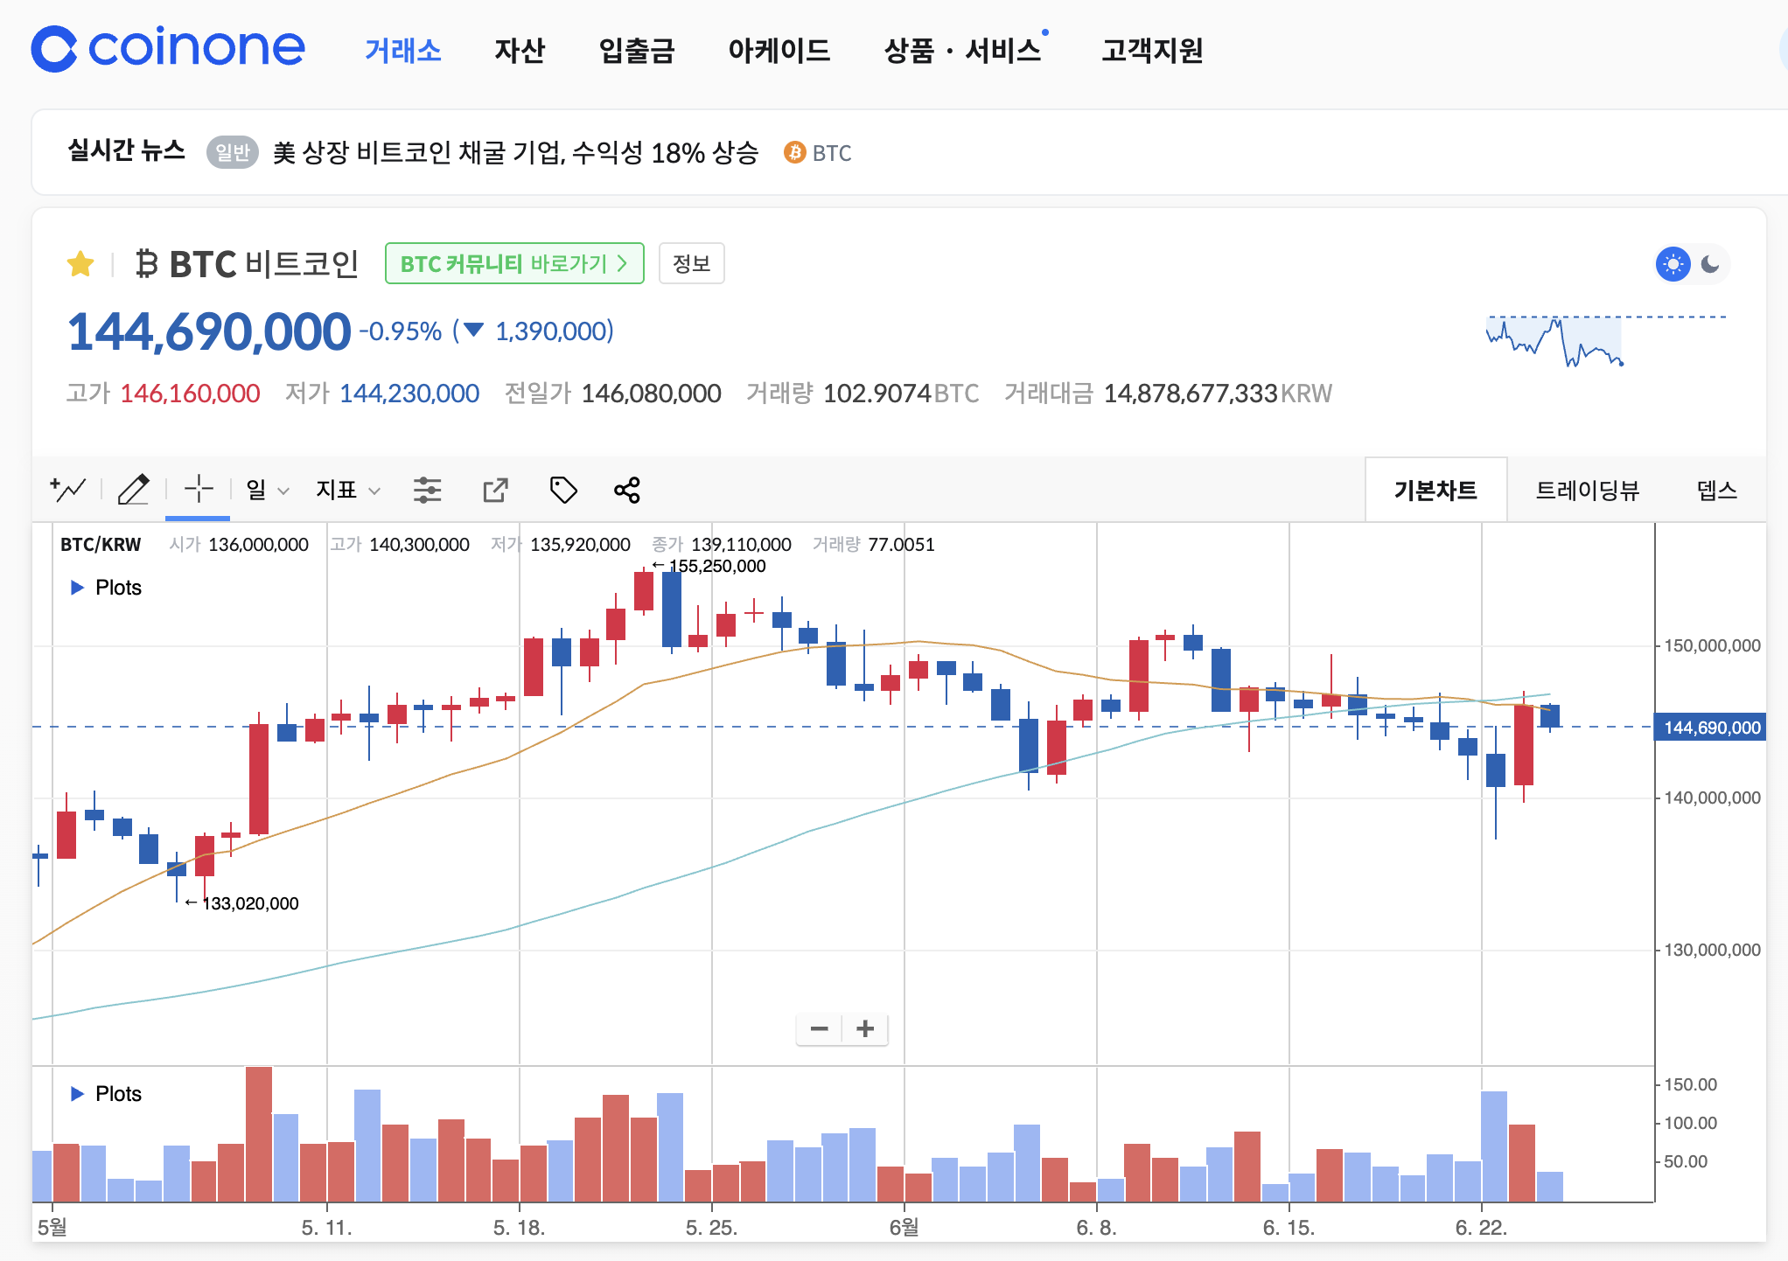
Task: Switch to 트레이딩뷰 chart tab
Action: 1587,490
